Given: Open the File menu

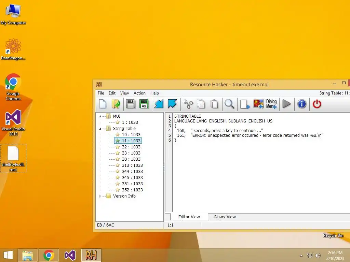Looking at the screenshot, I should pos(101,93).
